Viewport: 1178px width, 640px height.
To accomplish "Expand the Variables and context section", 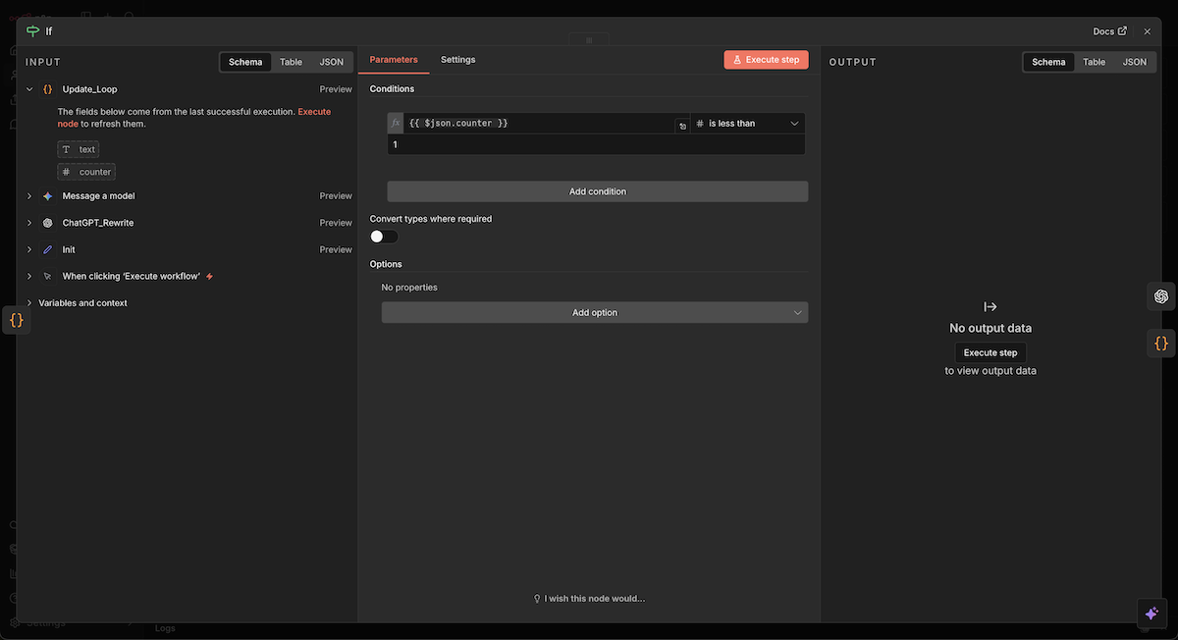I will coord(29,303).
